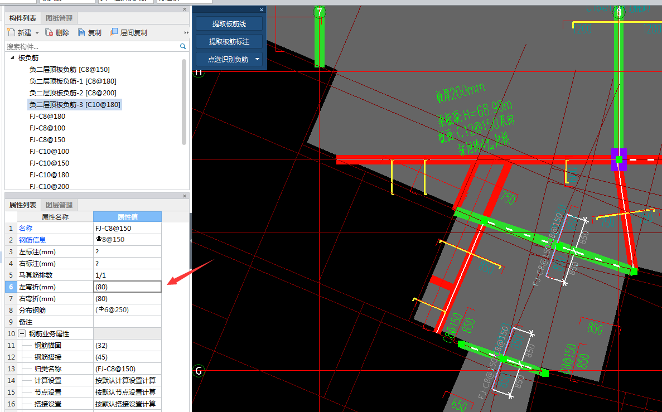The image size is (662, 412).
Task: Click the 钢筋信息 property link
Action: (x=32, y=240)
